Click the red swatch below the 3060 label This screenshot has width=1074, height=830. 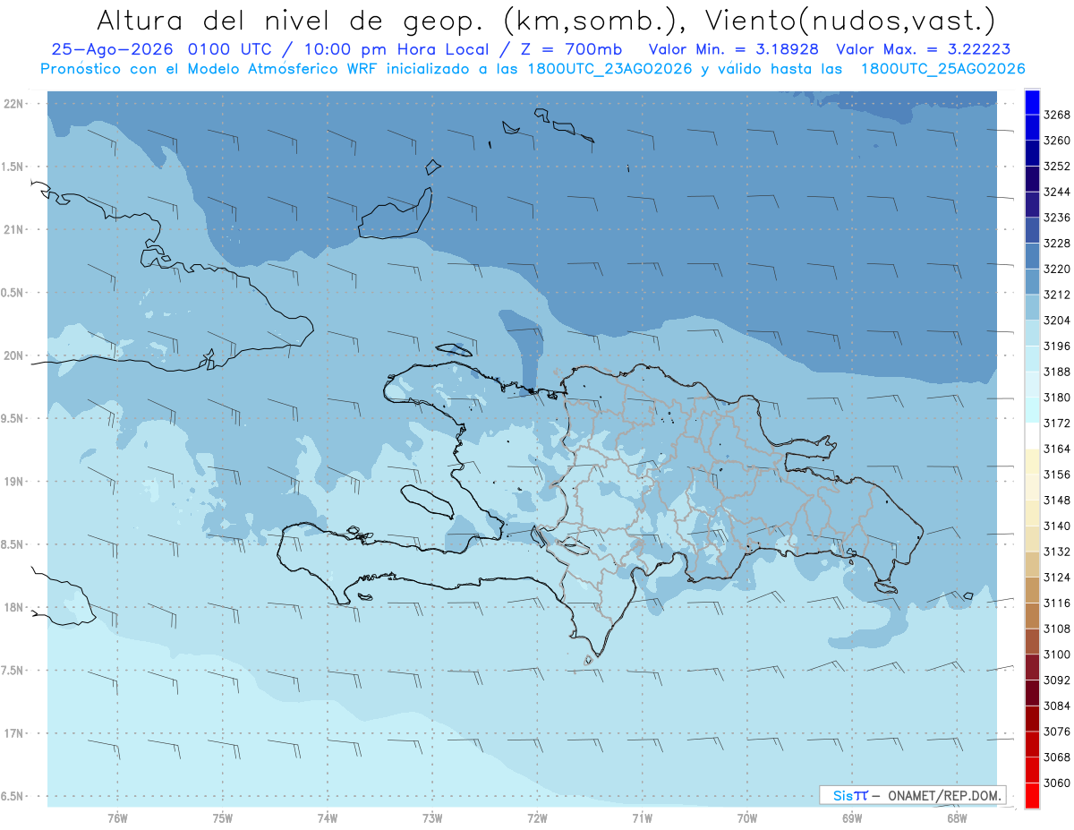(x=1032, y=795)
